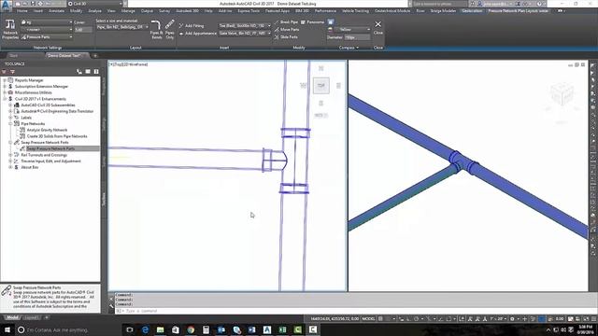Click Break Pipe in the Modify panel

point(286,22)
